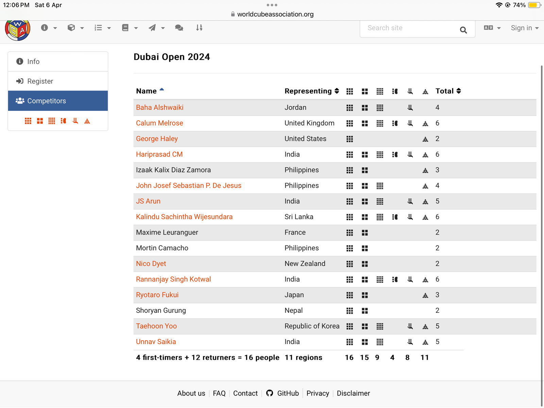This screenshot has width=544, height=408.
Task: Sort table by Name column
Action: coord(150,91)
